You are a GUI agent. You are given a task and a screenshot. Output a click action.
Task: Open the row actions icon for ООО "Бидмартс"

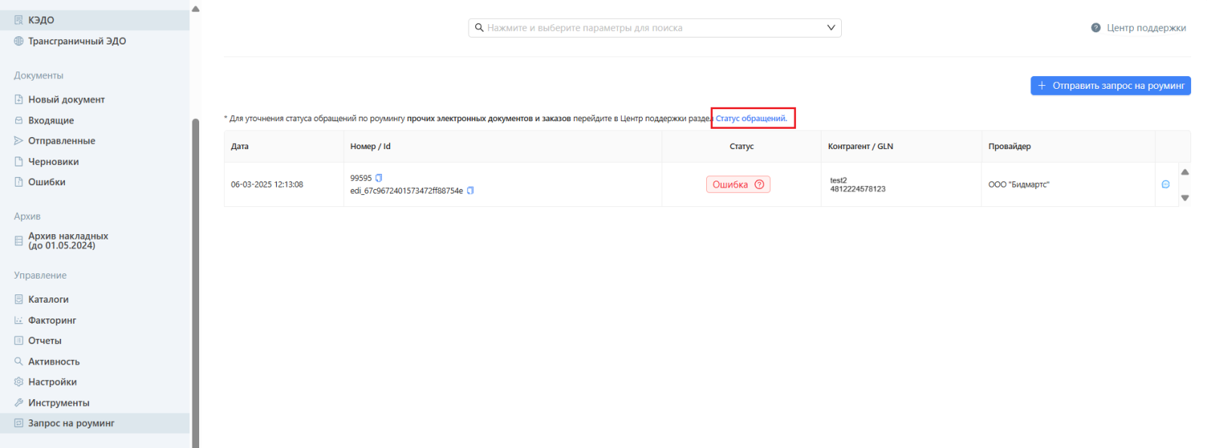click(1166, 184)
